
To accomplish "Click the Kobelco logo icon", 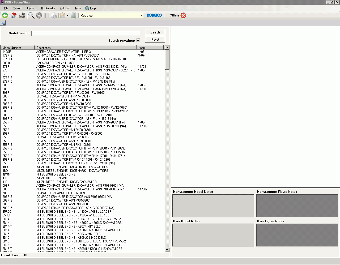I will point(154,15).
